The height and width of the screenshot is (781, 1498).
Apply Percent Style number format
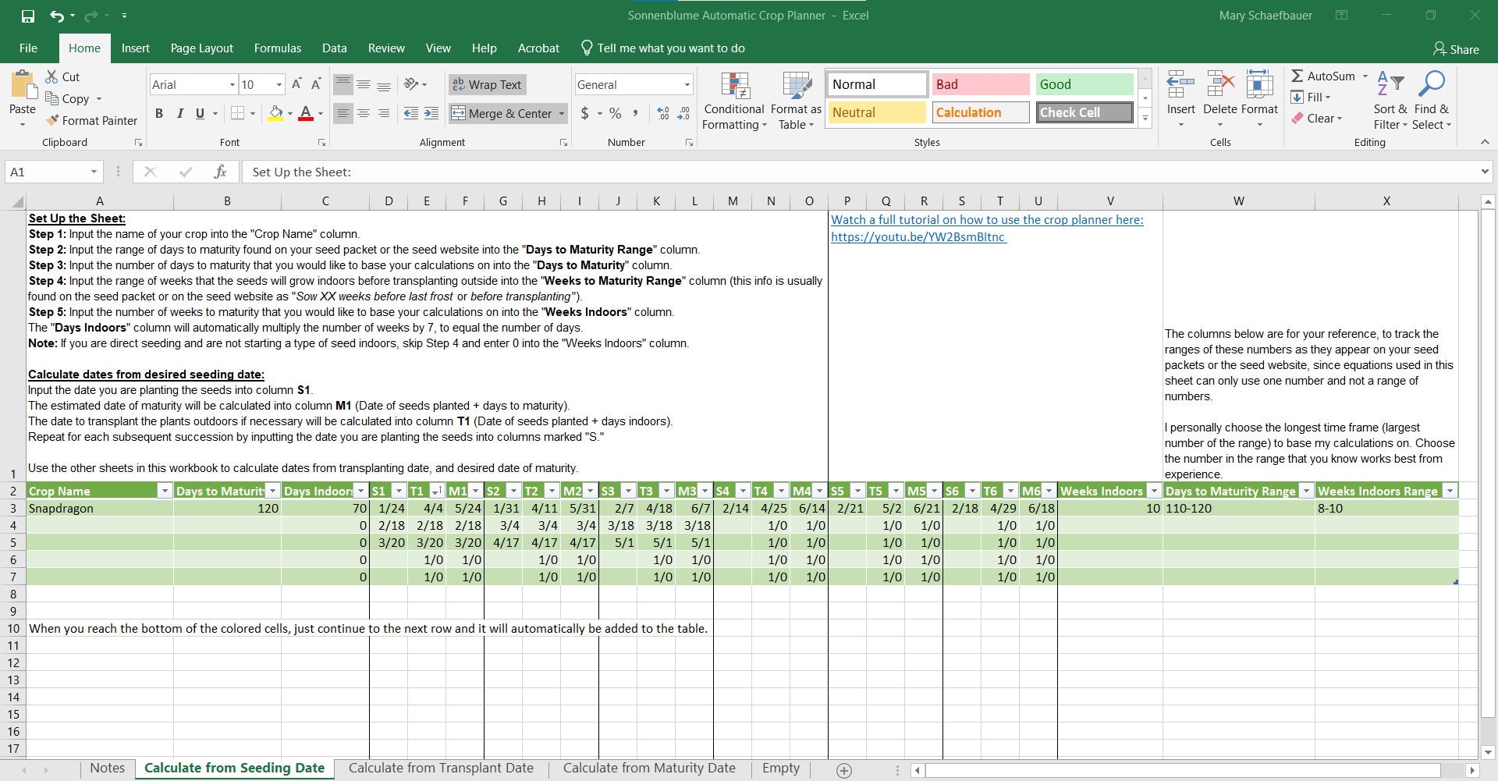(615, 113)
